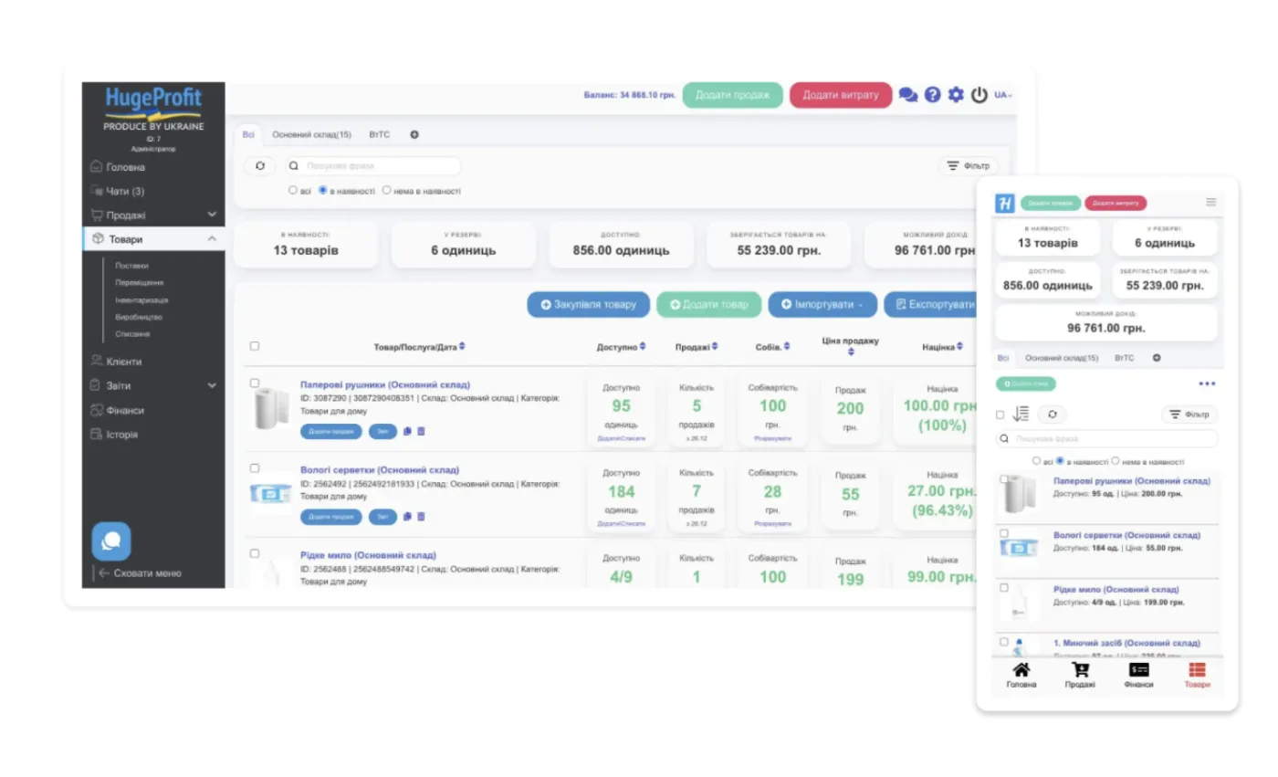Select the desktop 'всі' radio button
Screen dimensions: 1278x777
[x=293, y=191]
